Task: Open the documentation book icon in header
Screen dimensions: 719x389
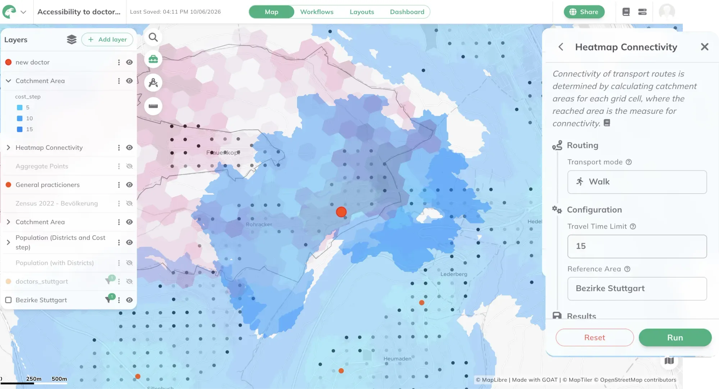Action: (x=626, y=12)
